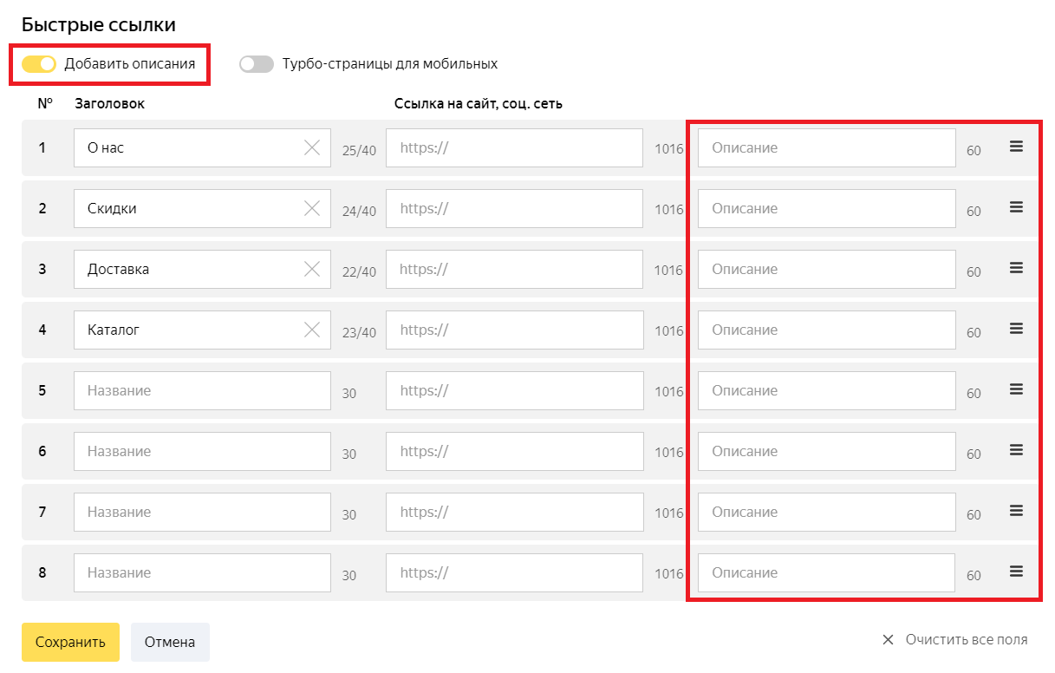Screen dimensions: 1055x673
Task: Click the https:// link field in row 3
Action: 515,269
